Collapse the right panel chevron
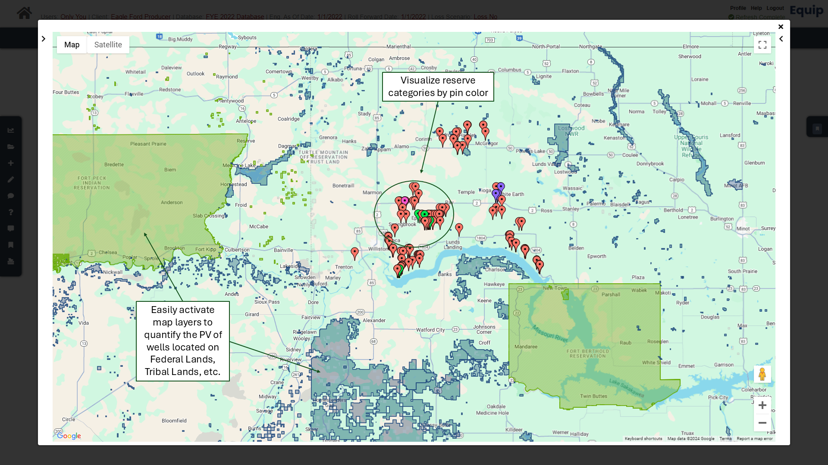The height and width of the screenshot is (465, 828). [x=781, y=39]
